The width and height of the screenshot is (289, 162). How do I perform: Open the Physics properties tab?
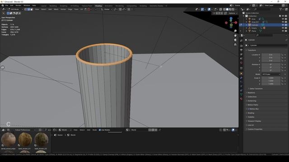pyautogui.click(x=241, y=86)
